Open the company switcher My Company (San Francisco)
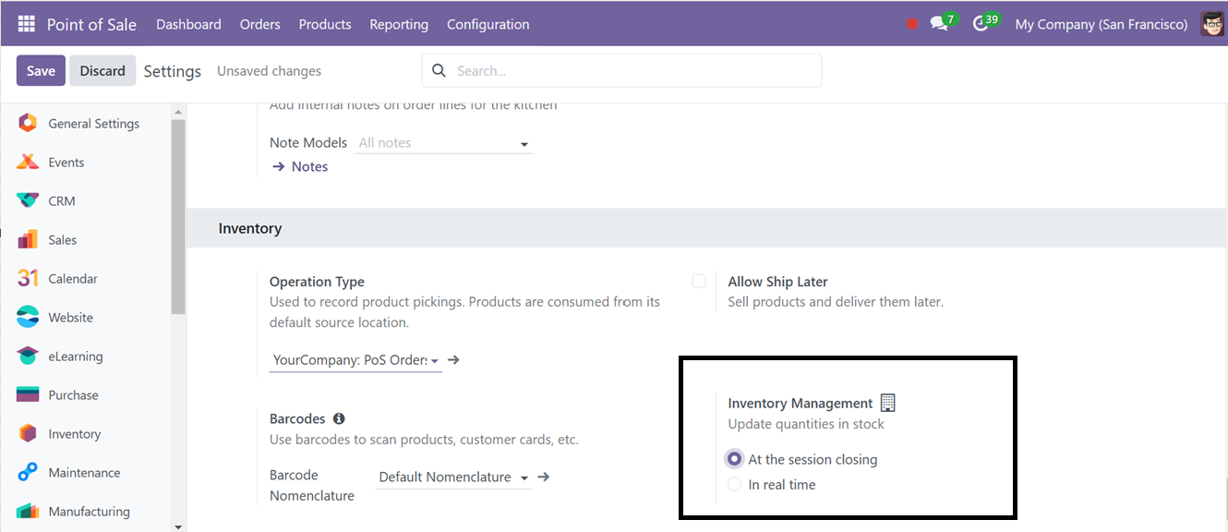The width and height of the screenshot is (1228, 532). point(1101,24)
